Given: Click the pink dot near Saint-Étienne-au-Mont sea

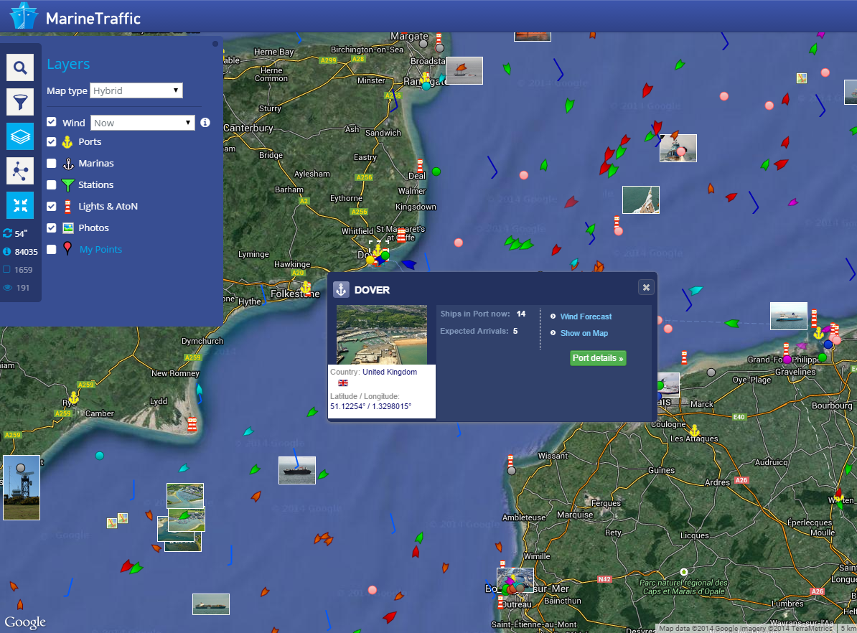Looking at the screenshot, I should tap(373, 590).
